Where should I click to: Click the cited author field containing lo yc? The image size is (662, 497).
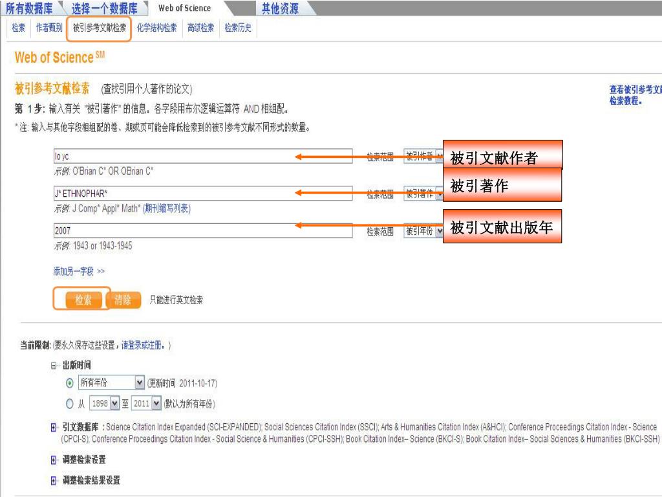click(x=202, y=156)
